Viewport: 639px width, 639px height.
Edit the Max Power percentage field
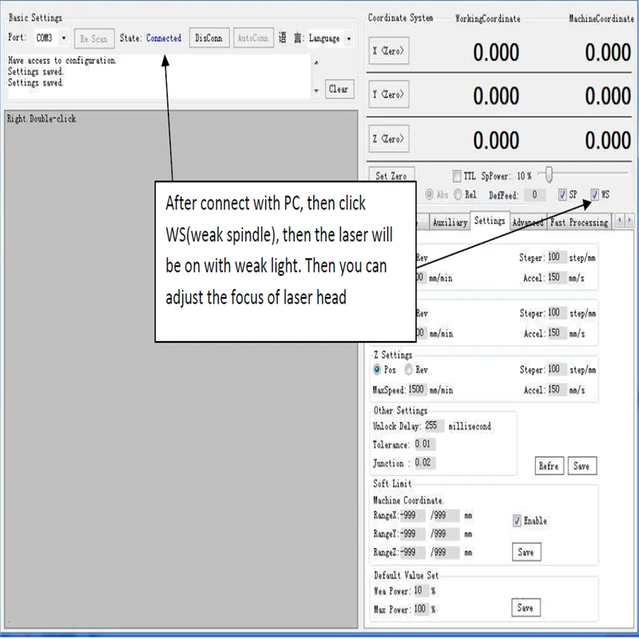tap(421, 609)
